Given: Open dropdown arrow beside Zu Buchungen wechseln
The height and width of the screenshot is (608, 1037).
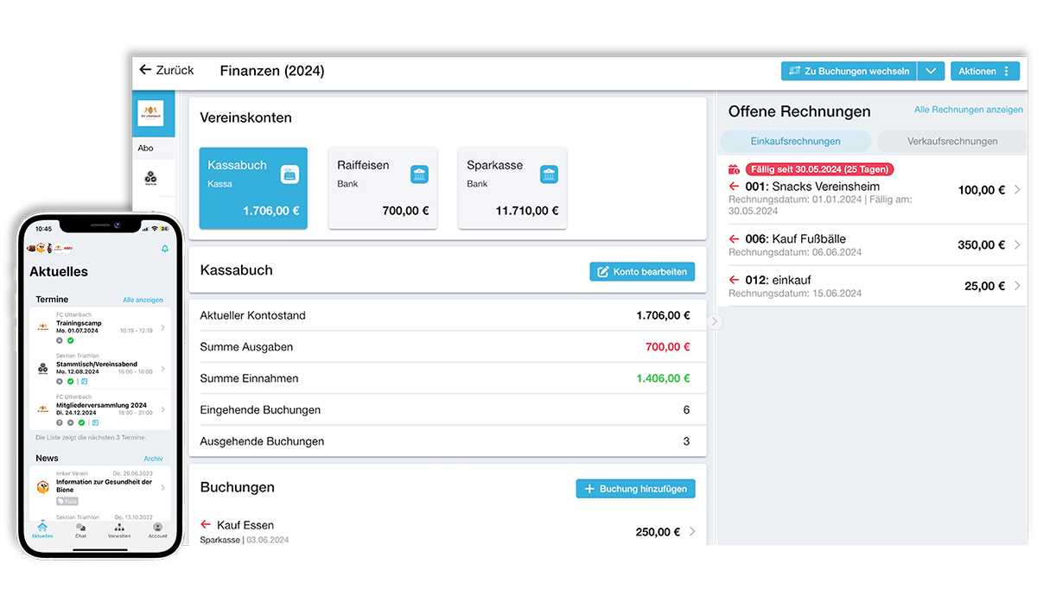Looking at the screenshot, I should 930,72.
